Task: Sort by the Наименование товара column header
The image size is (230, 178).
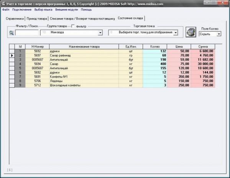Action: coord(84,47)
